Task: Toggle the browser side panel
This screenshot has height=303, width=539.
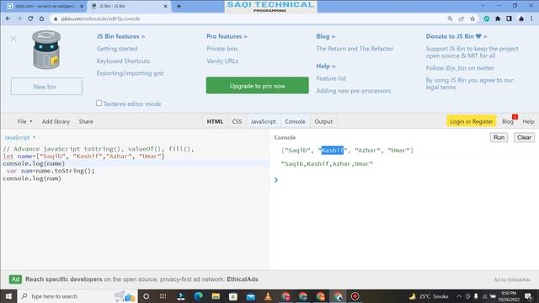Action: click(509, 19)
